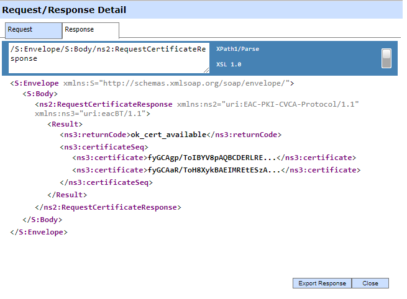
Task: Click the Request/Response Detail title
Action: pyautogui.click(x=63, y=10)
